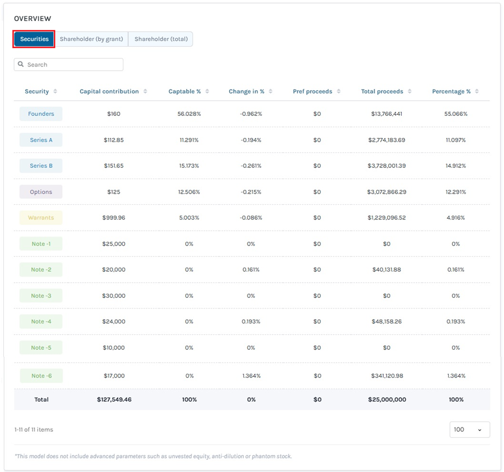
Task: Open the Series B security tag
Action: (x=41, y=166)
